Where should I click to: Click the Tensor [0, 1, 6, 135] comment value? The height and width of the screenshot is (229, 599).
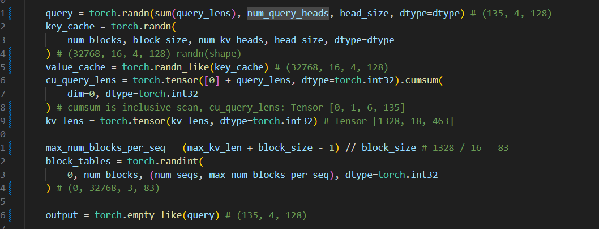(348, 108)
